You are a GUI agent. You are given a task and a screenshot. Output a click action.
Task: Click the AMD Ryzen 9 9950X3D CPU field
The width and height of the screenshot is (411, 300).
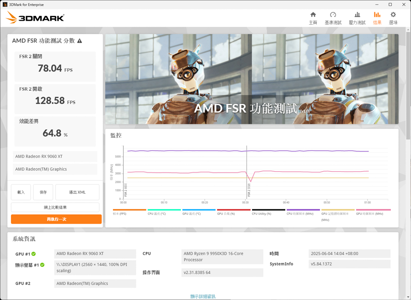point(222,256)
